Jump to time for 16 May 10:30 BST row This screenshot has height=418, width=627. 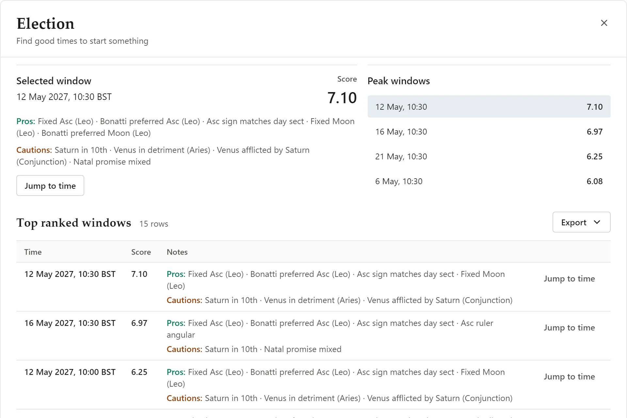pyautogui.click(x=569, y=328)
